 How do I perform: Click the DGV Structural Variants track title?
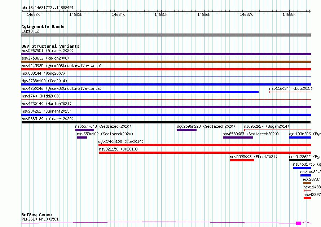(x=50, y=46)
